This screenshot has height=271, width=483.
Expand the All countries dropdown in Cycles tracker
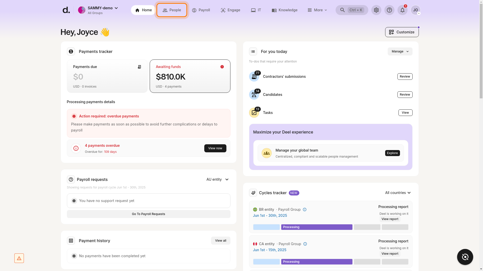click(398, 193)
